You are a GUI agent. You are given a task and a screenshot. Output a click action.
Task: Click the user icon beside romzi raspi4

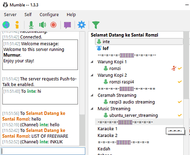(x=106, y=82)
